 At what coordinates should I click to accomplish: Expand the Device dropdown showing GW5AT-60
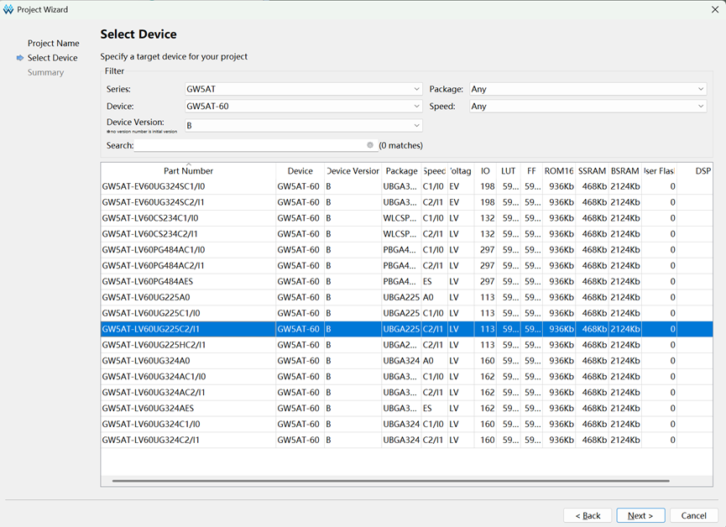(x=303, y=106)
